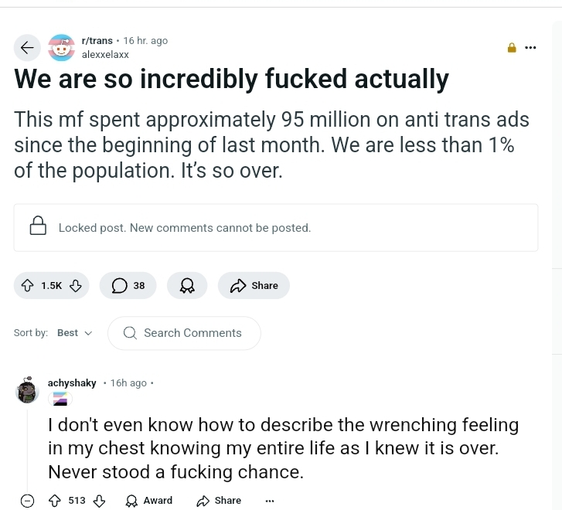Award achyshaky's comment
562x510 pixels.
(x=148, y=500)
